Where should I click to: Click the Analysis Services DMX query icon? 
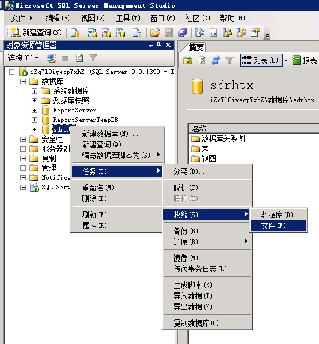[x=106, y=32]
